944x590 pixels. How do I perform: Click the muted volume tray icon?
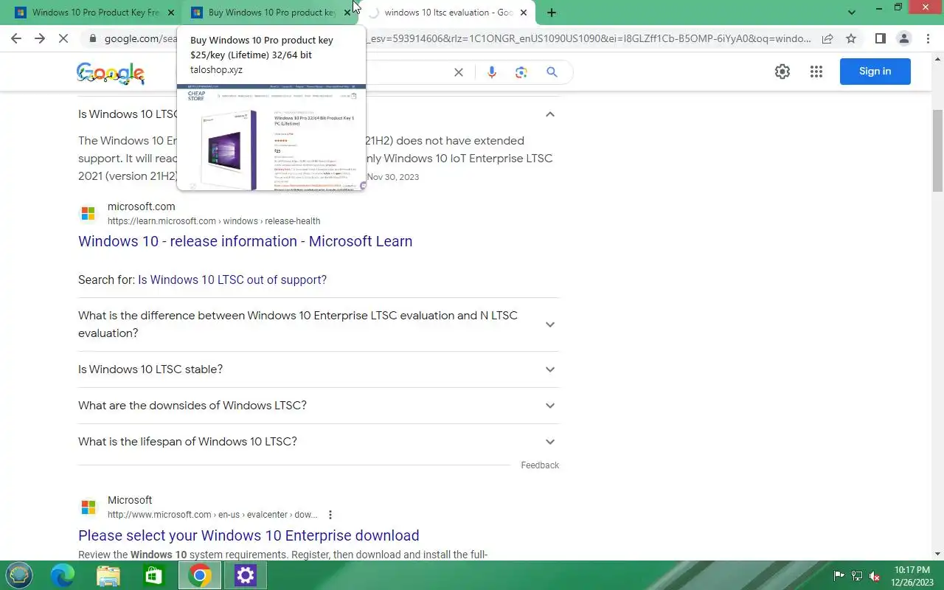(875, 576)
